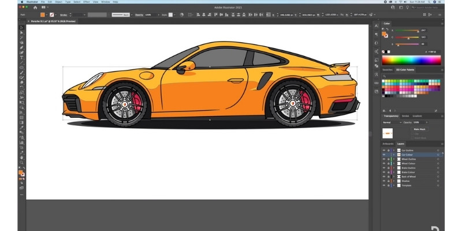This screenshot has width=462, height=231.
Task: Select the Paintbrush tool
Action: coord(21,73)
